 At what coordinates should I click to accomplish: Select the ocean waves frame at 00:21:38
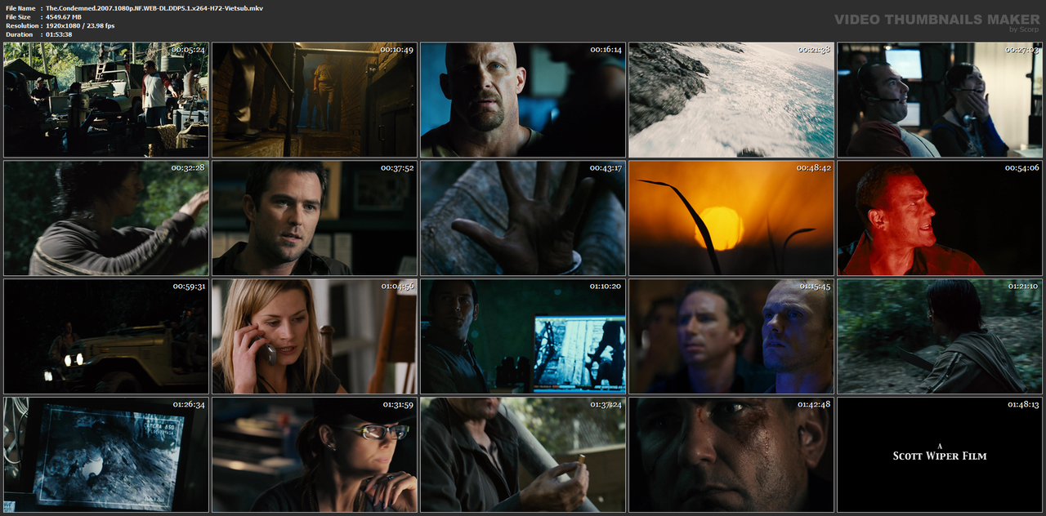pyautogui.click(x=731, y=100)
